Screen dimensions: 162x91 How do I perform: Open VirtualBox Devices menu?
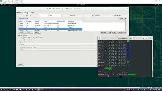(x=17, y=3)
